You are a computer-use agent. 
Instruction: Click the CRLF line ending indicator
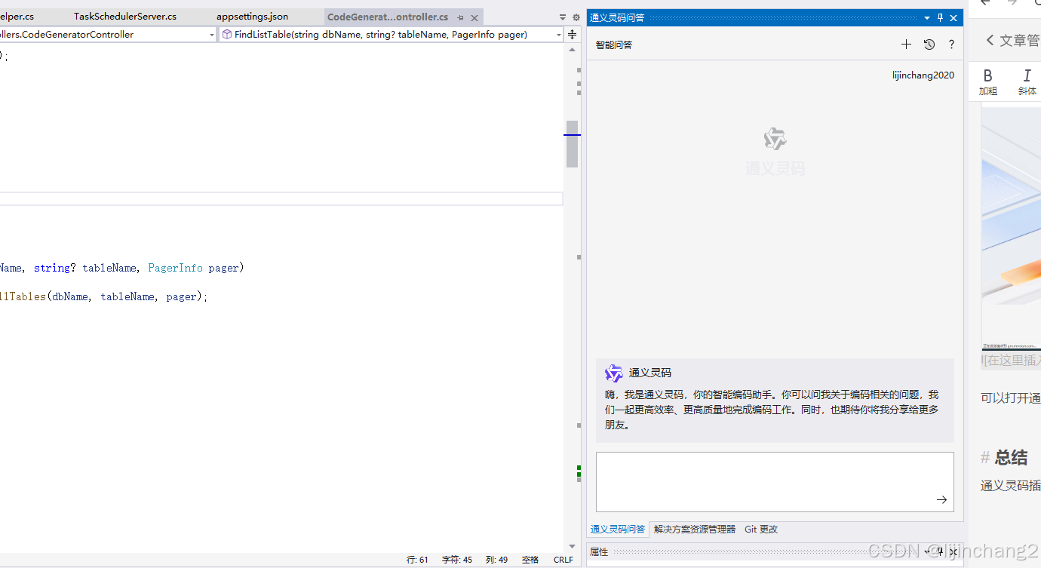pos(563,560)
